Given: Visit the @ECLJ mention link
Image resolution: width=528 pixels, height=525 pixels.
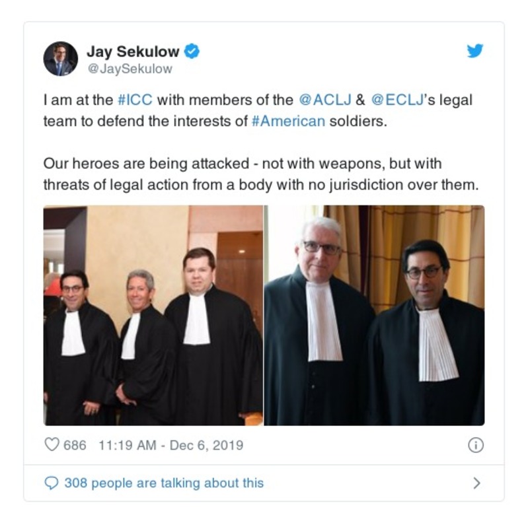Looking at the screenshot, I should click(397, 100).
